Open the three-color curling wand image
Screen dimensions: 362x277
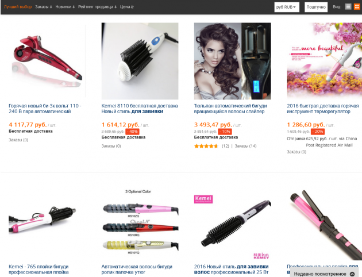140,222
